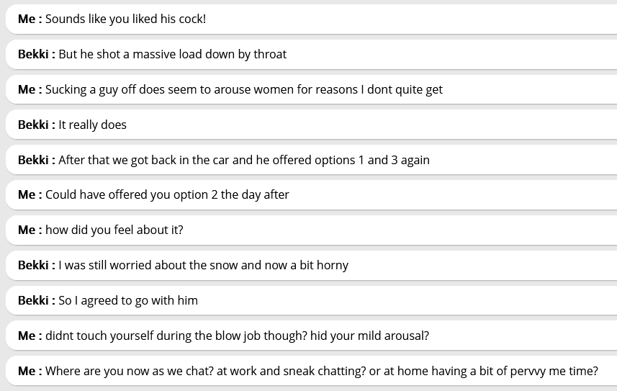Select the message ending 'reasons I dont quite get'
Screen dimensions: 617x391
pos(243,89)
